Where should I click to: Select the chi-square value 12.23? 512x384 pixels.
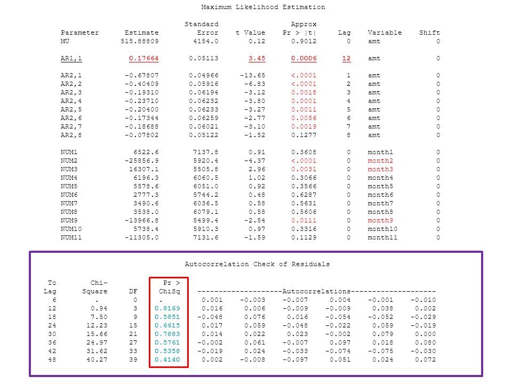click(x=97, y=325)
